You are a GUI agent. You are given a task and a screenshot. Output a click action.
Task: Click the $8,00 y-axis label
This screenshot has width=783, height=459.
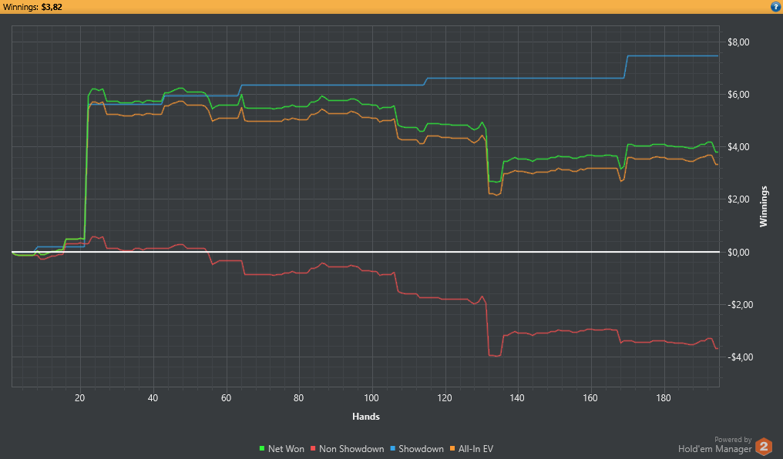pos(738,42)
